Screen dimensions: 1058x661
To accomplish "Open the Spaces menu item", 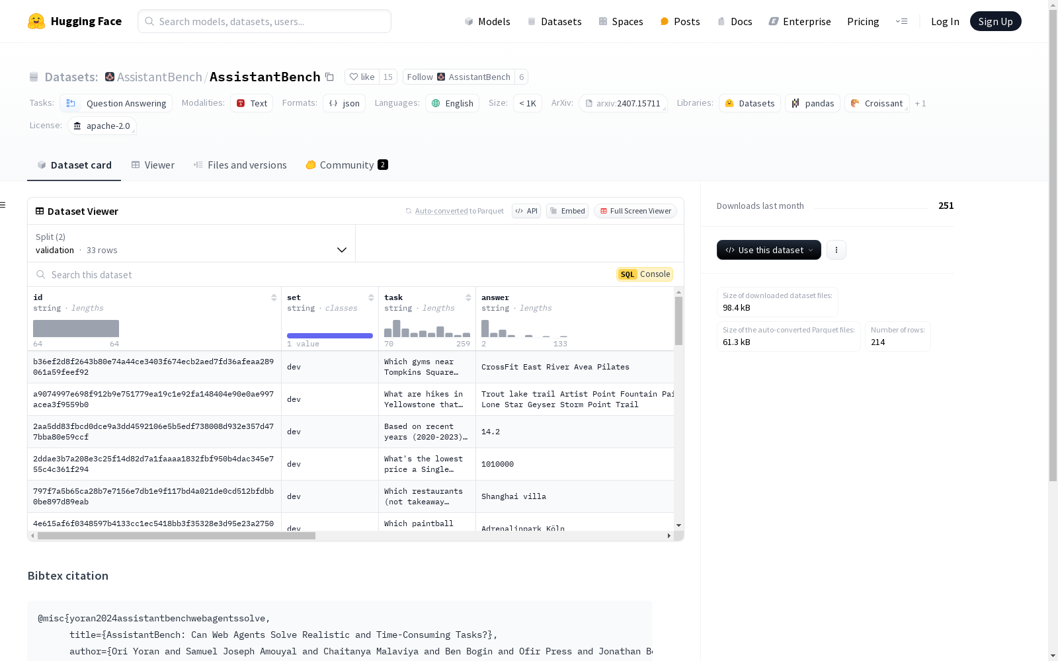I will [x=620, y=21].
